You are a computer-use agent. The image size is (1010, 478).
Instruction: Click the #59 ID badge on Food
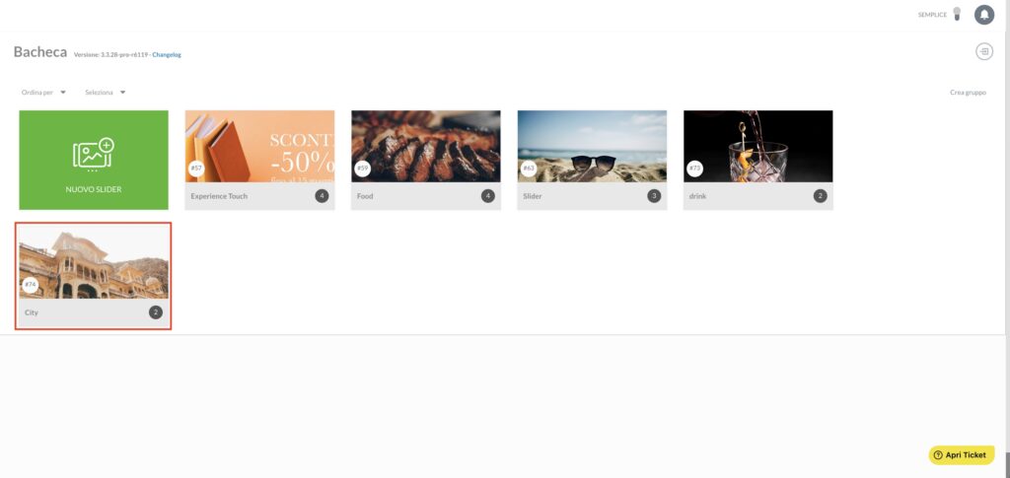coord(363,169)
